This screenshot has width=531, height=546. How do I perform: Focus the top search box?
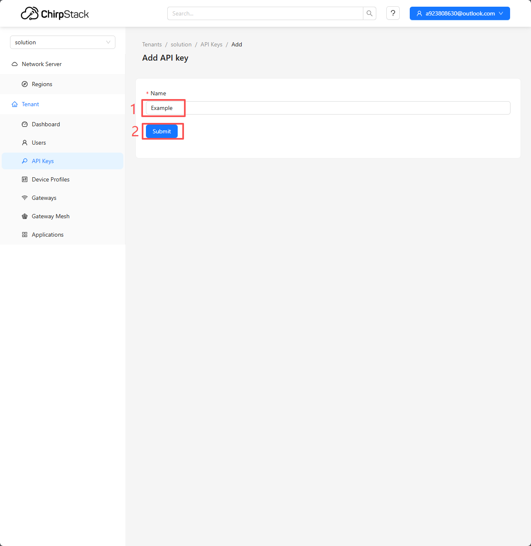[265, 13]
